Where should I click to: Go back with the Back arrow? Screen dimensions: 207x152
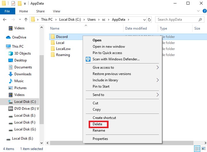[x=5, y=20]
